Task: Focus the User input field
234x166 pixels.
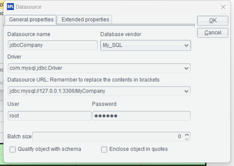Action: click(49, 116)
